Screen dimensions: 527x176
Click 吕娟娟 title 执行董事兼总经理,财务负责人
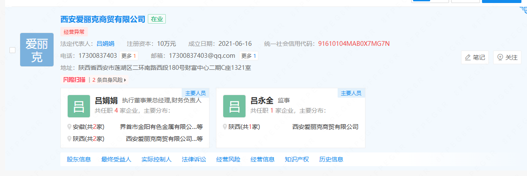pyautogui.click(x=162, y=101)
